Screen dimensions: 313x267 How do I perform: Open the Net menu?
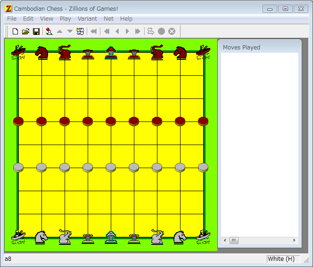point(108,19)
